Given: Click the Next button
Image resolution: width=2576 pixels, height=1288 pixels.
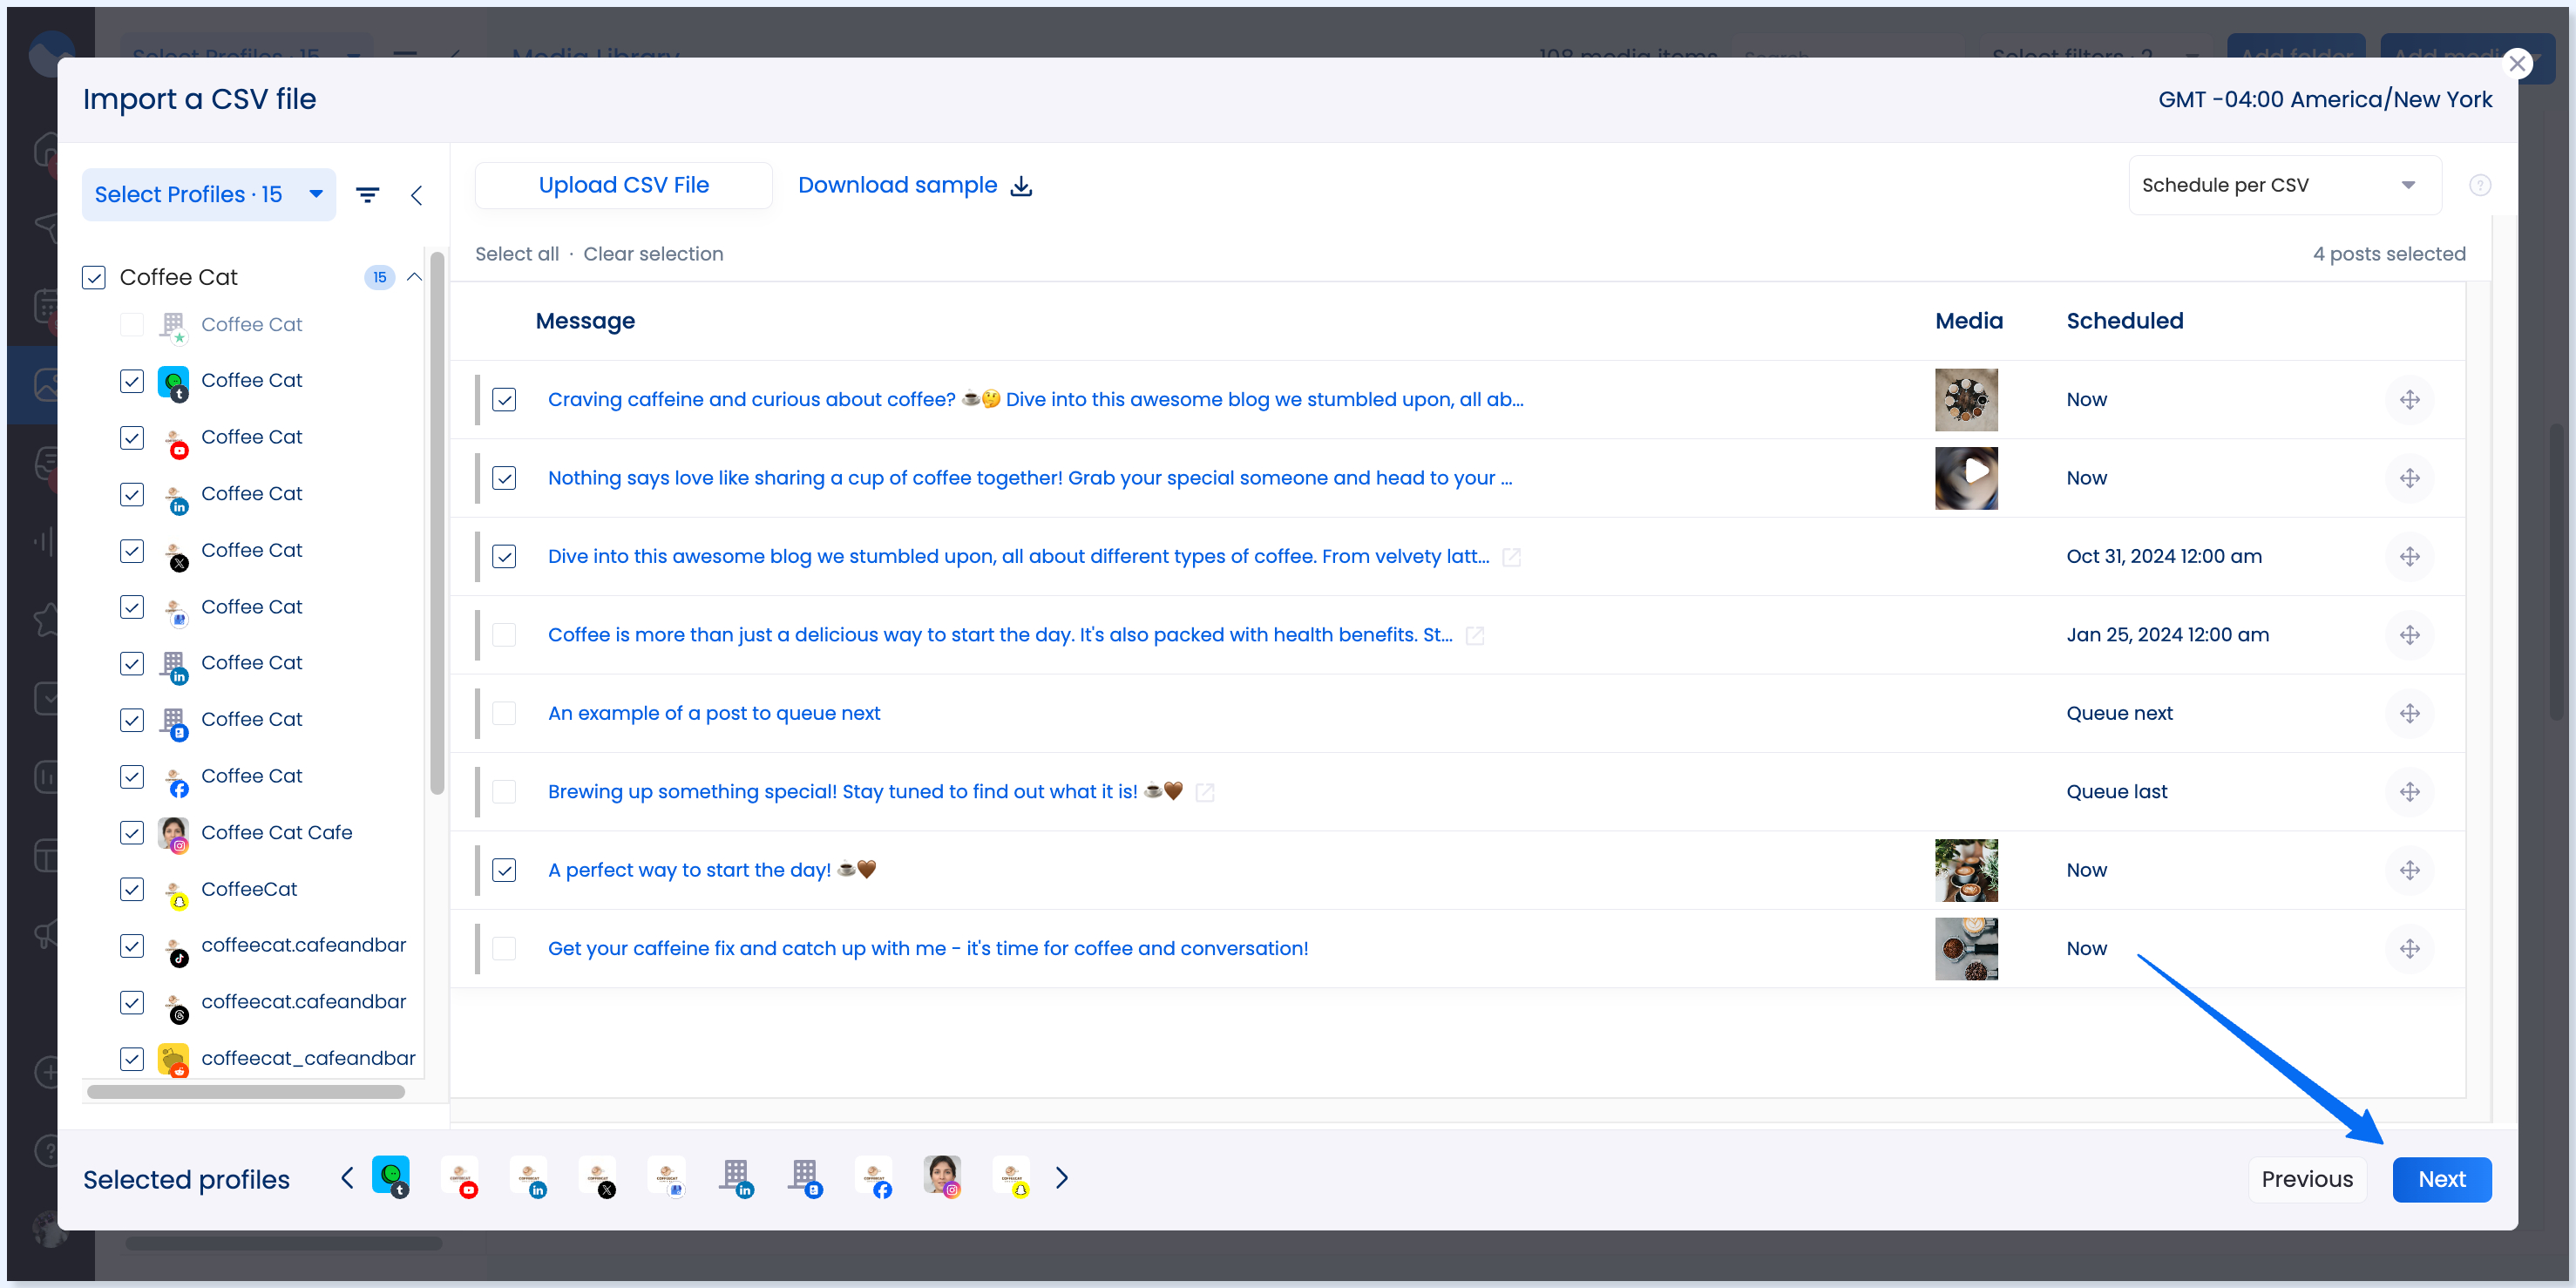Looking at the screenshot, I should (2442, 1179).
